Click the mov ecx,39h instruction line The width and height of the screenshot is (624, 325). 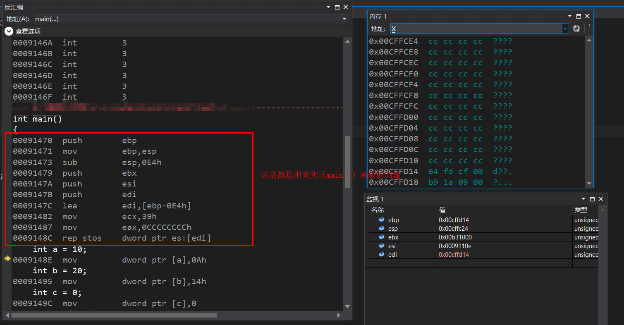[85, 217]
